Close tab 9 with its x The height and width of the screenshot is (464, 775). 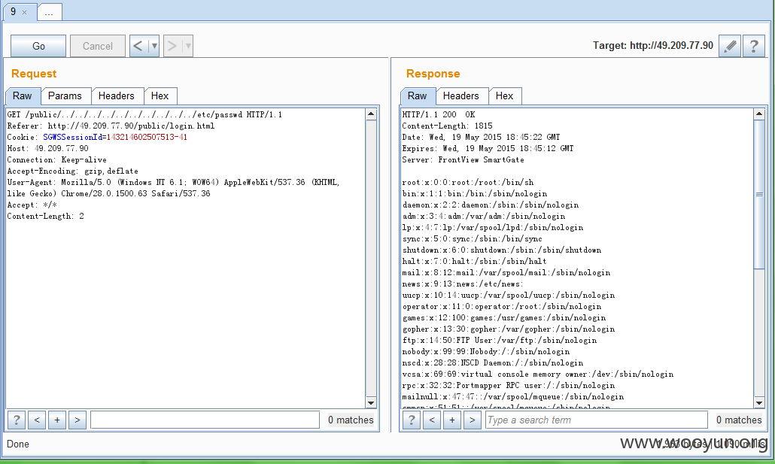click(x=24, y=12)
